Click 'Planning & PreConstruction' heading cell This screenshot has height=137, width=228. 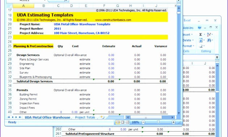[33, 46]
